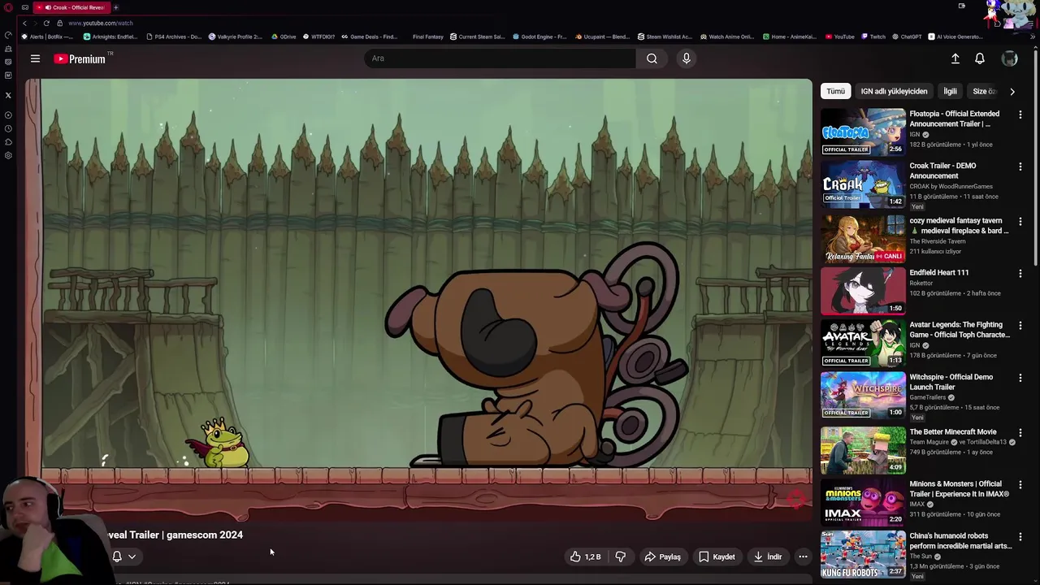Open options for Witchspire video
This screenshot has width=1040, height=585.
[1020, 378]
